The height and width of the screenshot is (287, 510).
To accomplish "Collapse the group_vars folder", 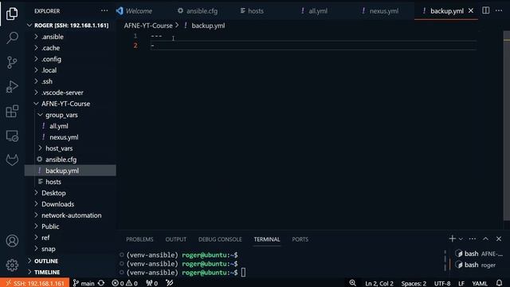I will 70,115.
